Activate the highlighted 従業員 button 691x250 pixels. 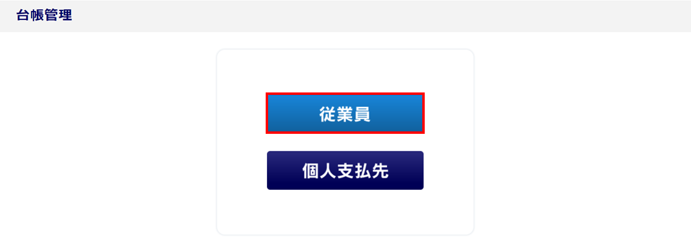point(345,113)
